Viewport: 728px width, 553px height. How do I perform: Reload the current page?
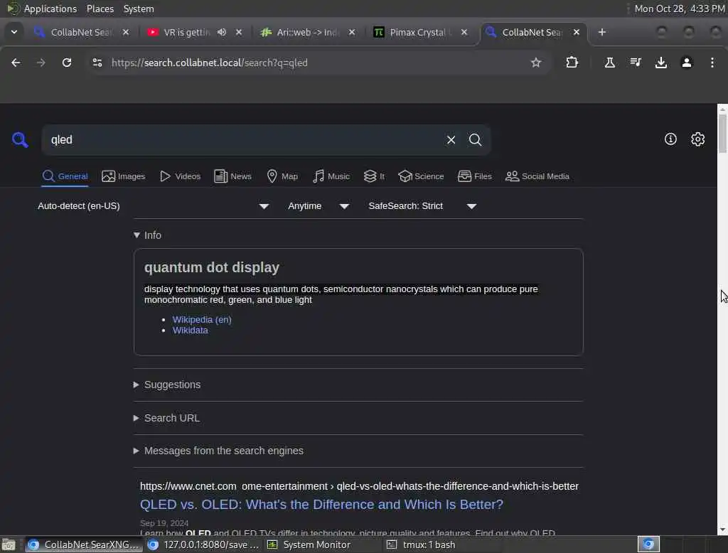(x=67, y=63)
